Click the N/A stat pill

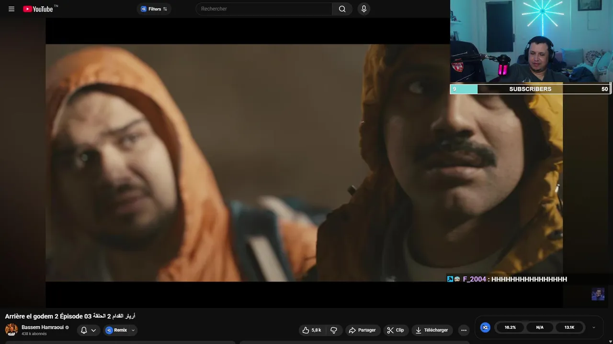[x=540, y=327]
